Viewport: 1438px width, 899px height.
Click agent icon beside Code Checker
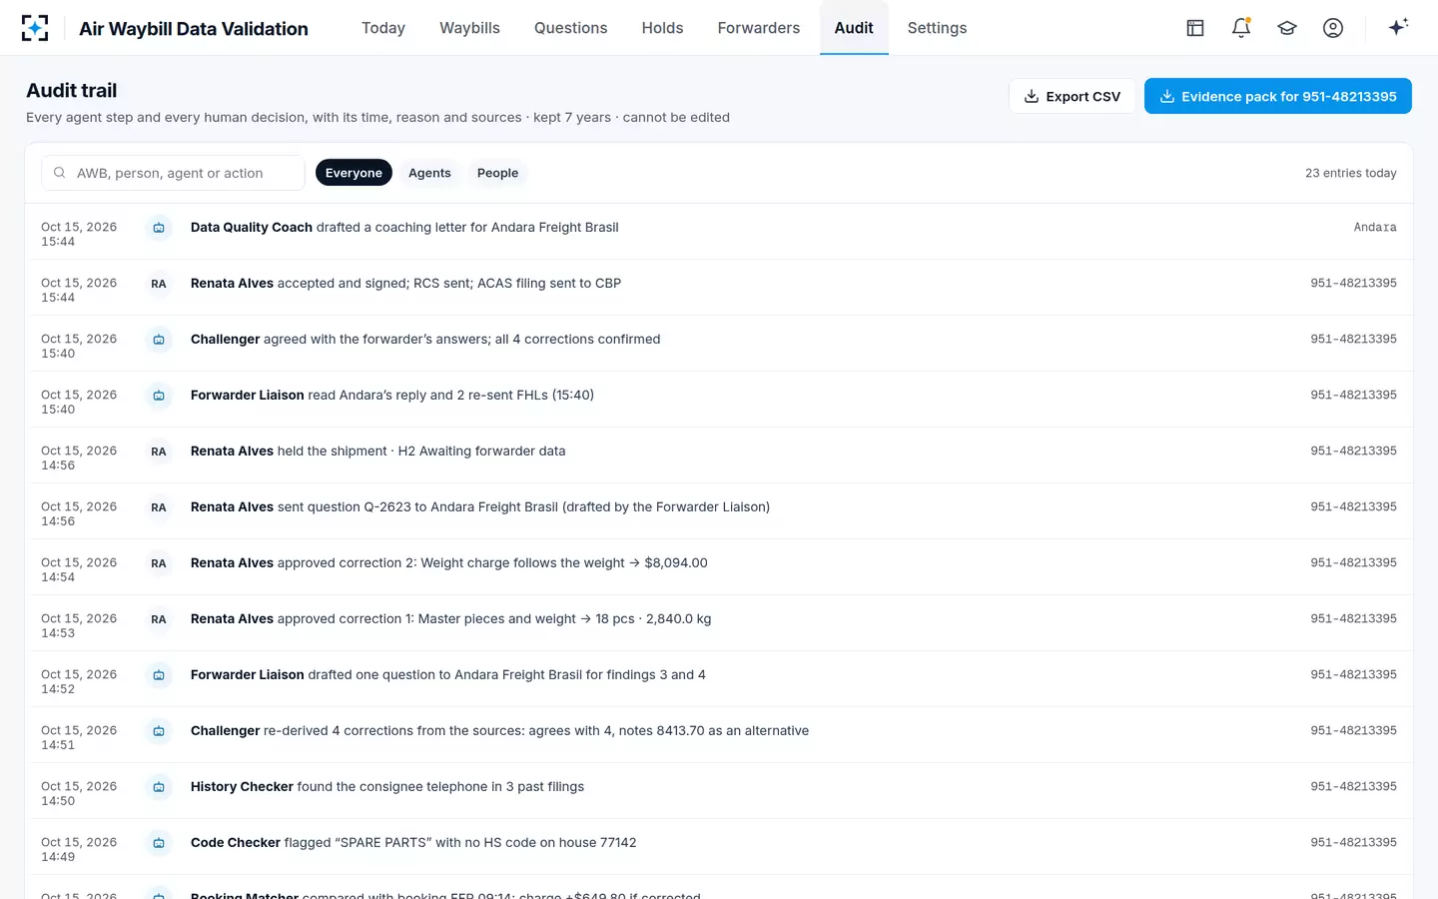(x=159, y=843)
